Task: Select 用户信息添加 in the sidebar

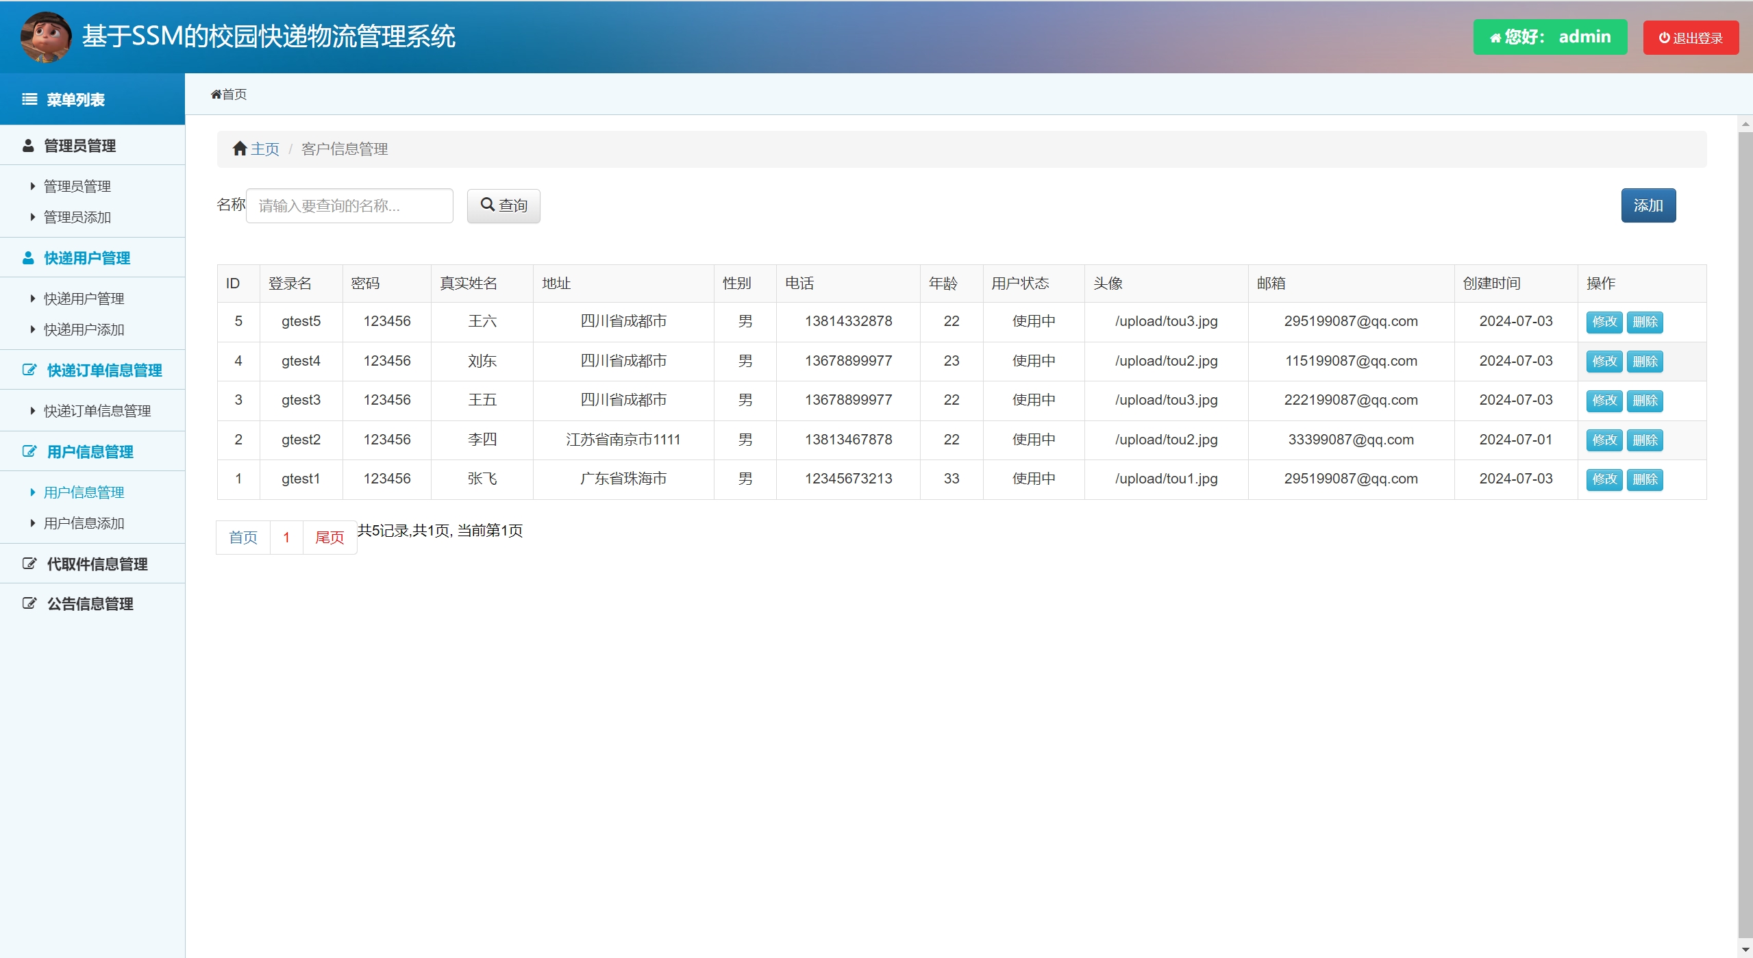Action: click(84, 523)
